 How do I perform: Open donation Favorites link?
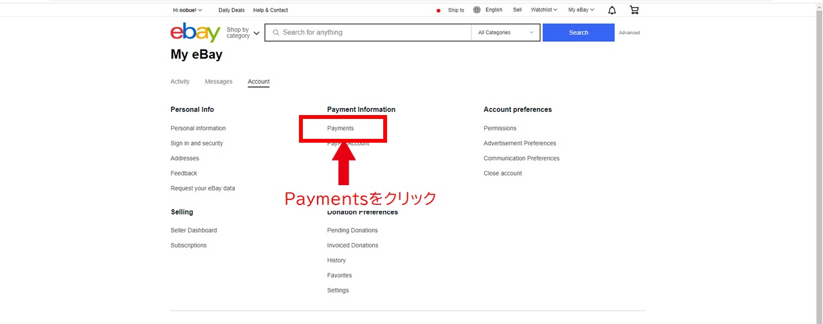pyautogui.click(x=339, y=275)
